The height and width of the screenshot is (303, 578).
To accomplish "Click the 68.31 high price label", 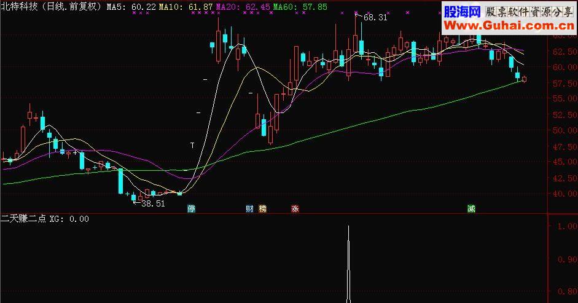I will (x=375, y=17).
